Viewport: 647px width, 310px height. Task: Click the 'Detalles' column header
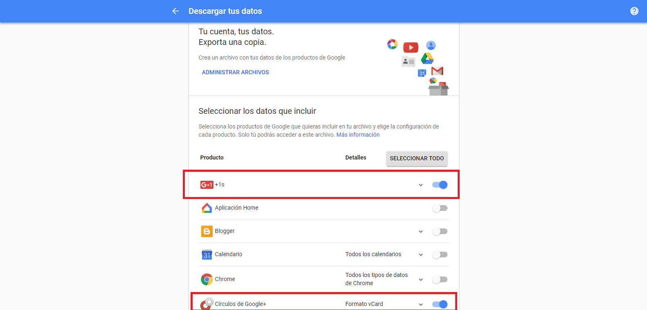point(356,157)
